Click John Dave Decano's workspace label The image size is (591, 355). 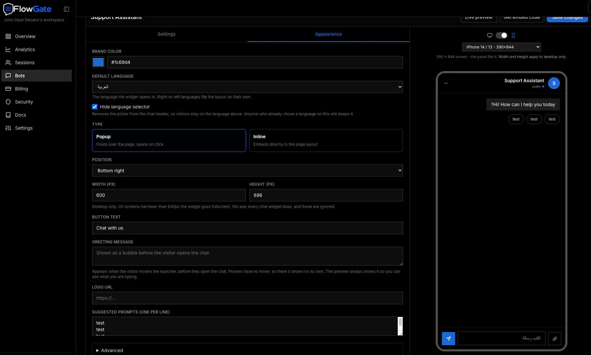pos(34,20)
